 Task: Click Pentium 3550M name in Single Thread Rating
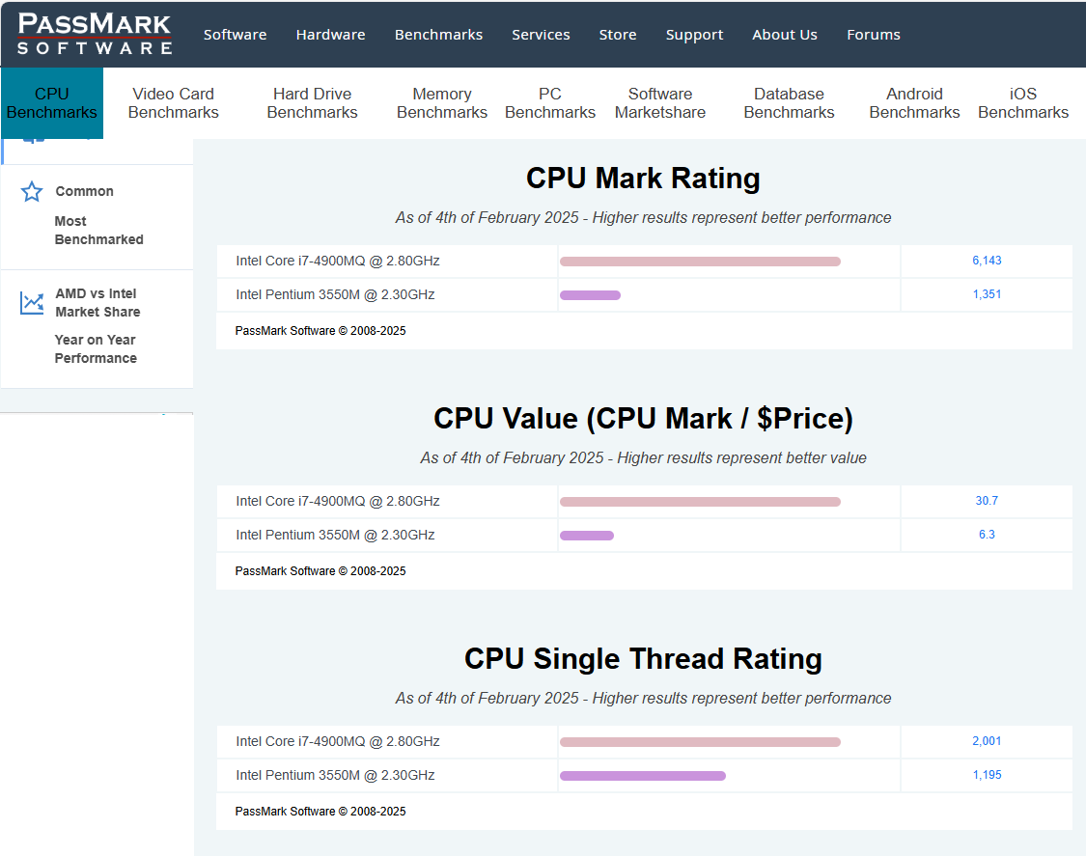pos(335,776)
